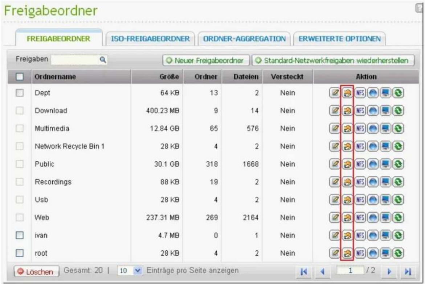Image resolution: width=425 pixels, height=284 pixels.
Task: Check the box for root folder
Action: (x=20, y=253)
